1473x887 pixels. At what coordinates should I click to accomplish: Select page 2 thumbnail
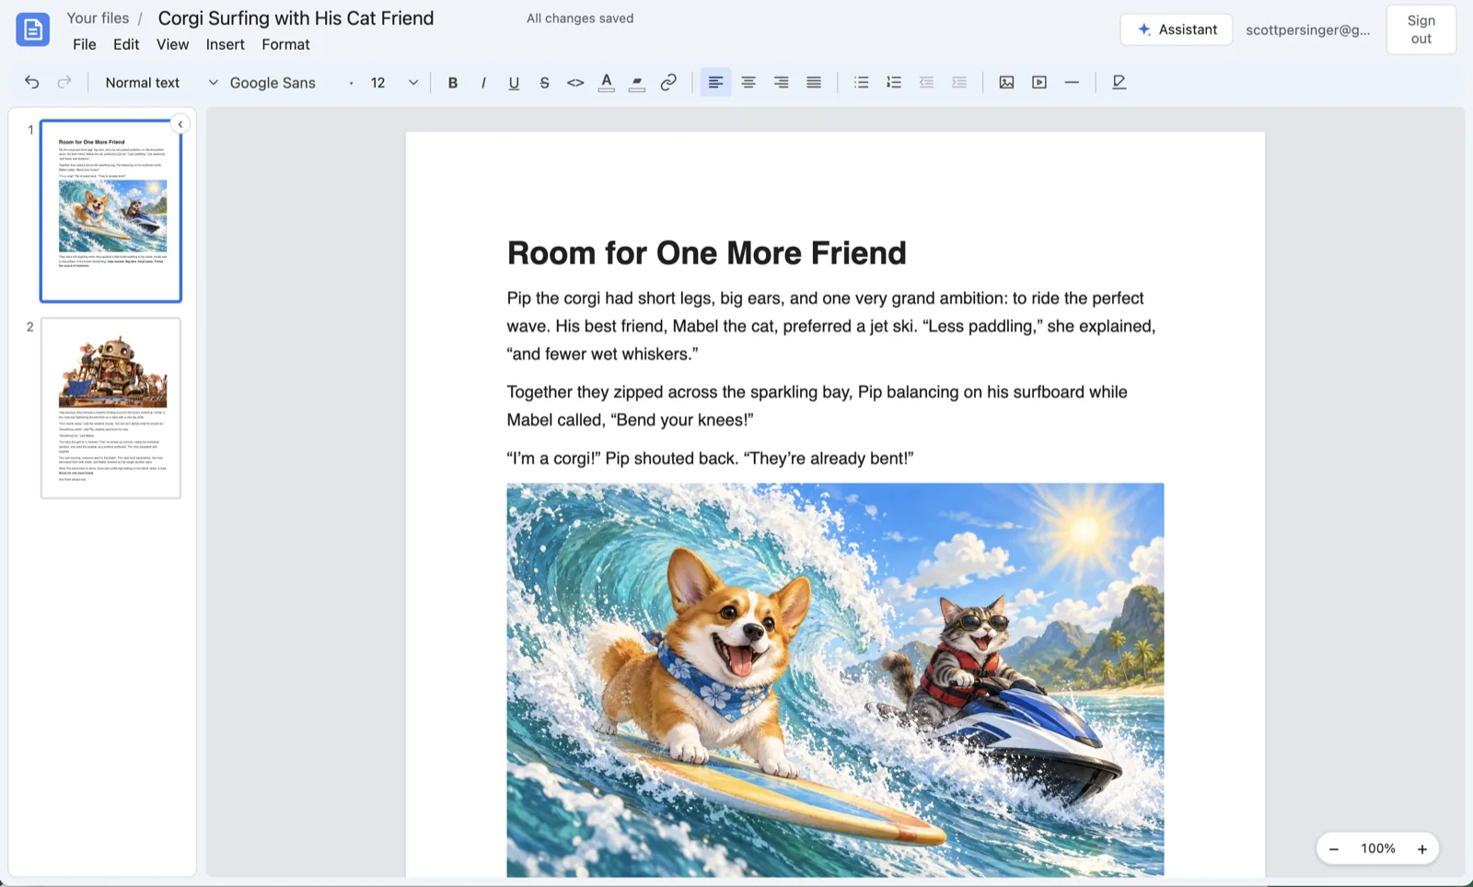(x=110, y=408)
